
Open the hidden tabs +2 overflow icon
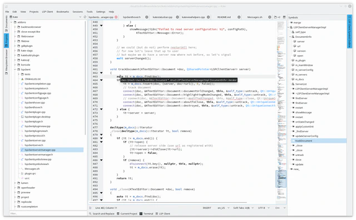tap(277, 17)
